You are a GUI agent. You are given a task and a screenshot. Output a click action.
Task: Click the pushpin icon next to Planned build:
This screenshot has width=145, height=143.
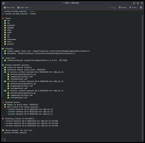click(3, 102)
